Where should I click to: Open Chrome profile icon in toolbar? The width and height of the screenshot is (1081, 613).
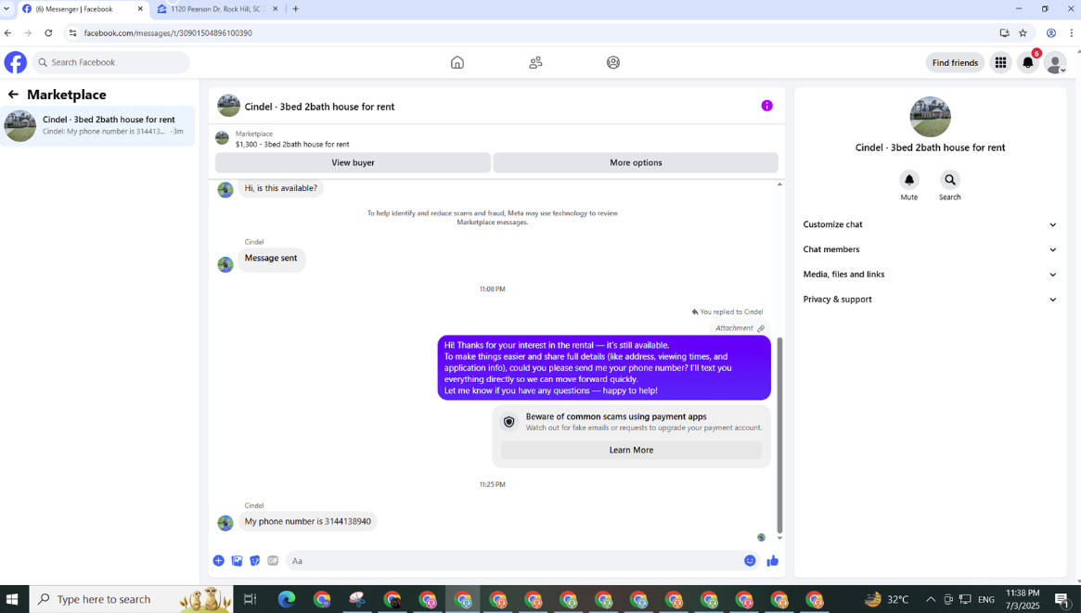click(1050, 32)
